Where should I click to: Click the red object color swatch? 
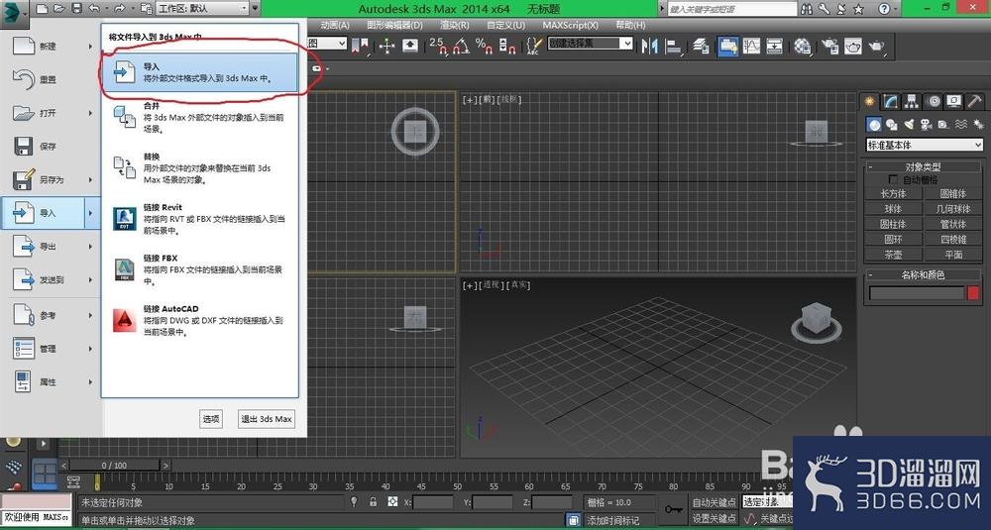[x=973, y=293]
